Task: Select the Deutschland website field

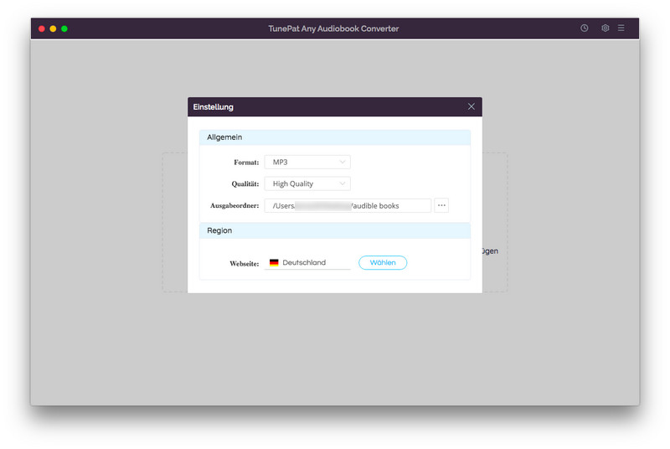Action: pyautogui.click(x=307, y=263)
